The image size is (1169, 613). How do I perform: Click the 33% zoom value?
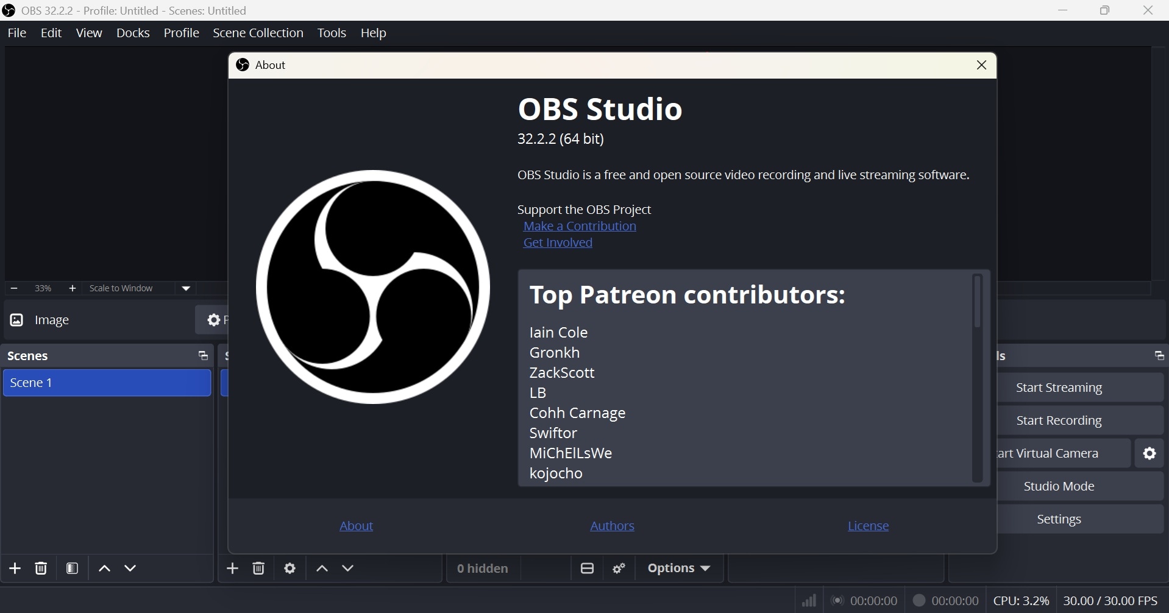point(43,288)
